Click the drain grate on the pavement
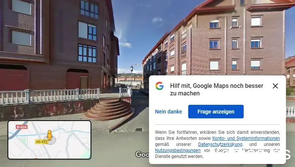Viewport: 295px width, 167px height. coord(139,129)
